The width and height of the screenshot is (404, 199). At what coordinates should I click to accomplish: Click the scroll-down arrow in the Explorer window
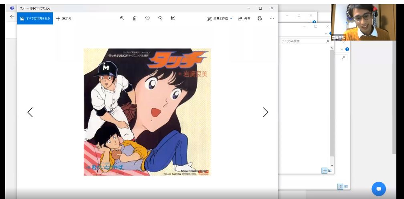click(332, 166)
